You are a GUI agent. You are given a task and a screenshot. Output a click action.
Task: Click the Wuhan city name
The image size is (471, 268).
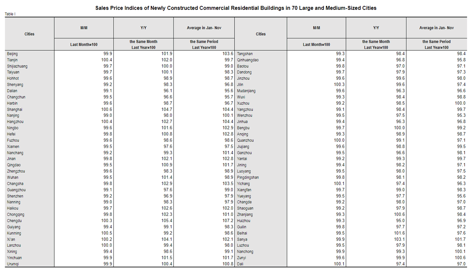pyautogui.click(x=12, y=178)
